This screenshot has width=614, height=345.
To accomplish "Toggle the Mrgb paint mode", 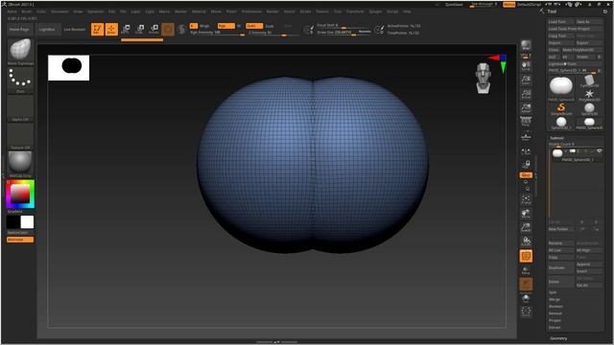I will tap(204, 26).
